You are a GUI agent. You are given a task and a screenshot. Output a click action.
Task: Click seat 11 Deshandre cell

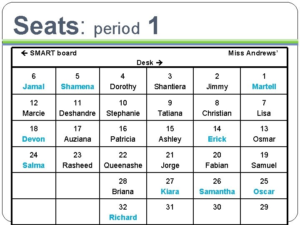77,108
